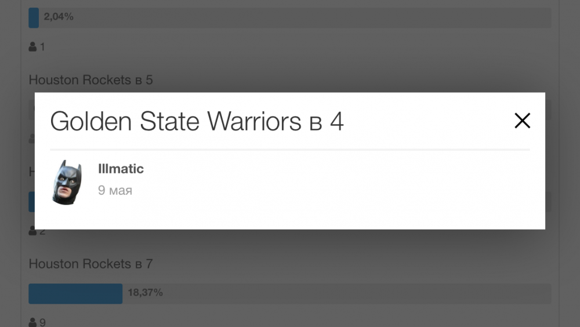This screenshot has height=327, width=580.
Task: Select the Houston Rockets в 5 option
Action: click(90, 80)
